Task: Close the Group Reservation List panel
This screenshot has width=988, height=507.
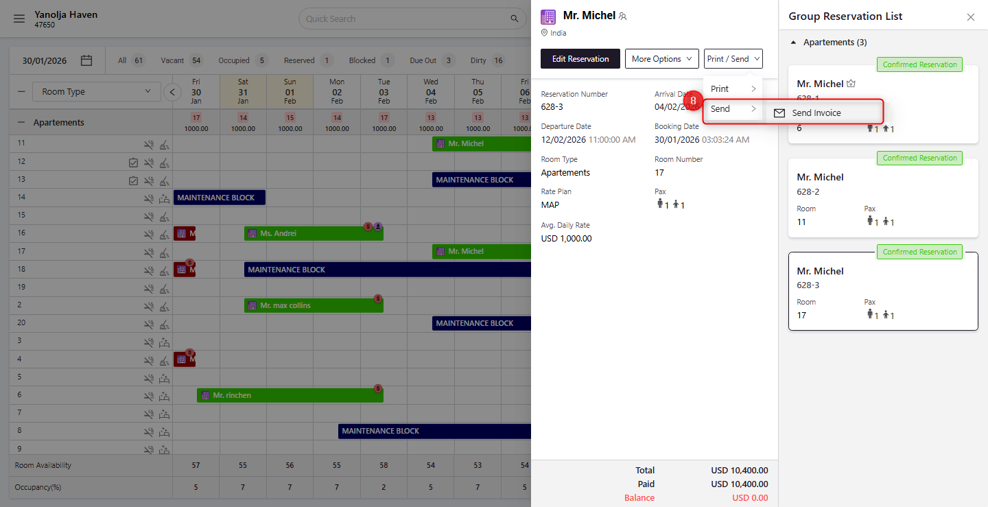Action: (971, 17)
